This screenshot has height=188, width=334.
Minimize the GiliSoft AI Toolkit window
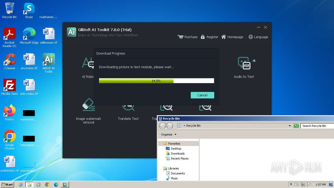(x=259, y=27)
